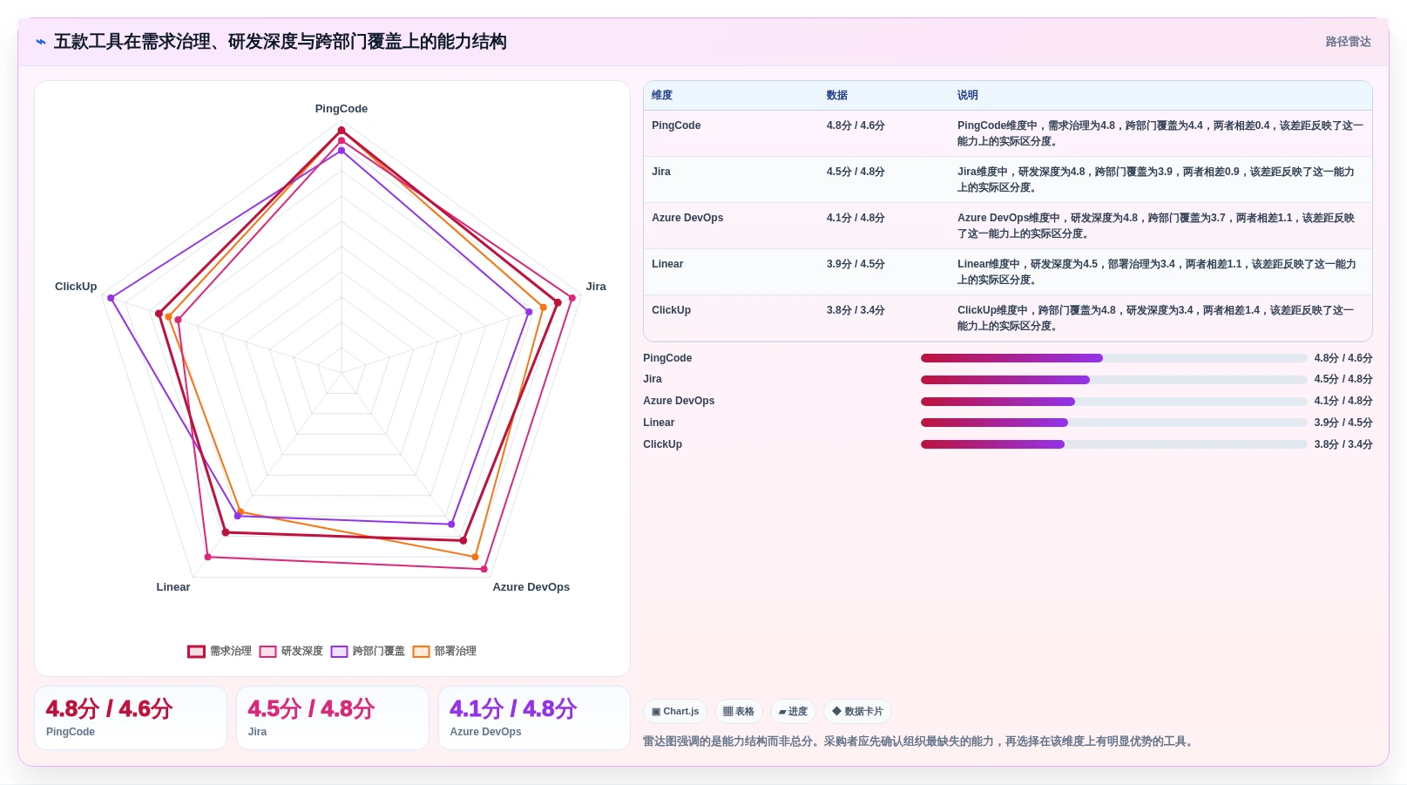Click the 进度 tag chip
This screenshot has width=1407, height=785.
tap(793, 712)
